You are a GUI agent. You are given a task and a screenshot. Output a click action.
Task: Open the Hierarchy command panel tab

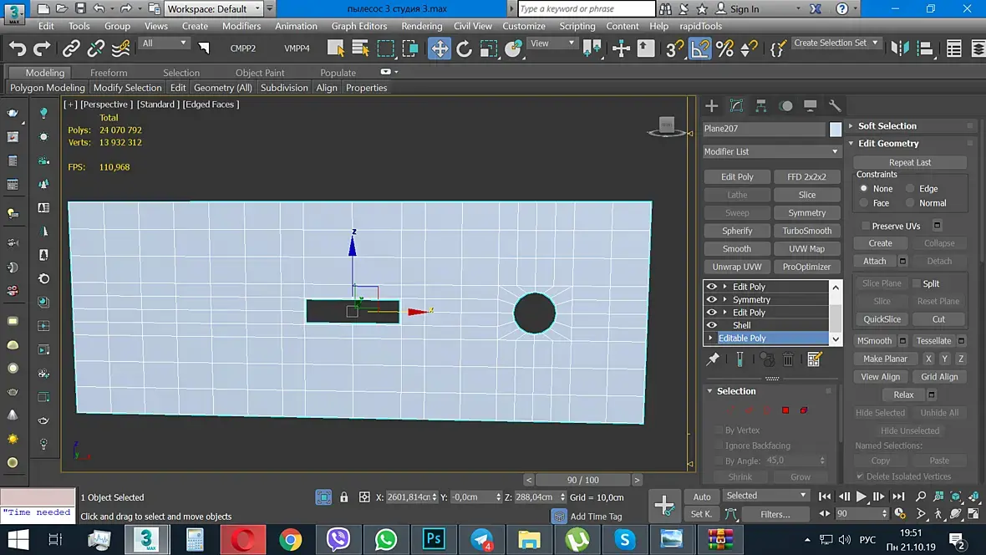761,105
